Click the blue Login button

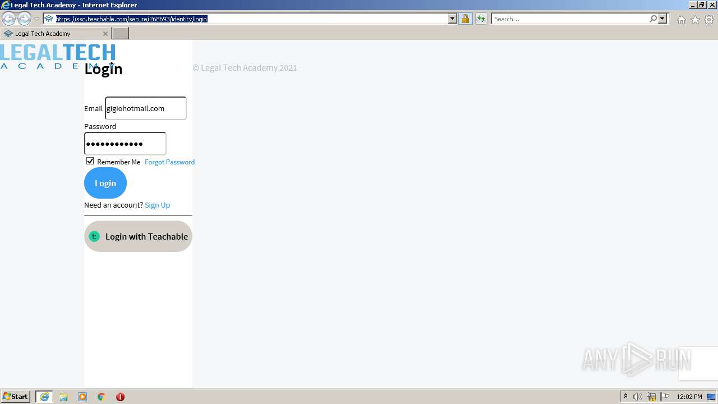(x=105, y=183)
